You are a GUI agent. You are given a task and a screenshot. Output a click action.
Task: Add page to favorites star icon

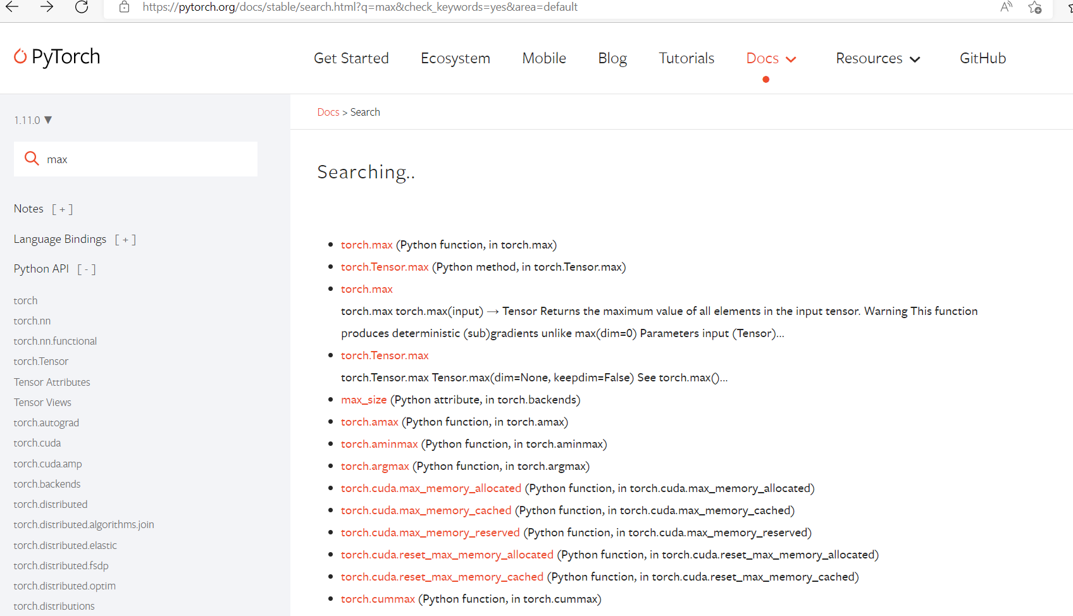click(x=1035, y=7)
